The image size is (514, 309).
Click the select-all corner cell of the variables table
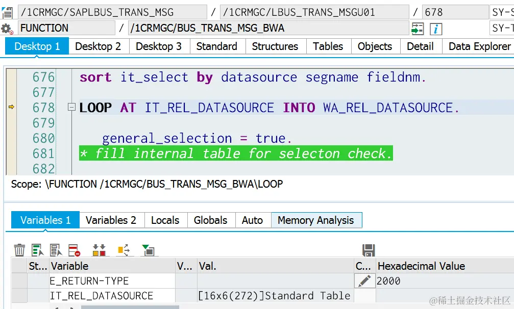click(x=19, y=266)
